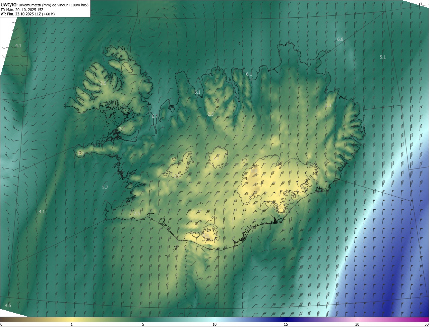The width and height of the screenshot is (429, 327).
Task: Click the "VT: Fim. 23.10.2025 11Z (+68 h)" line
Action: tap(28, 14)
